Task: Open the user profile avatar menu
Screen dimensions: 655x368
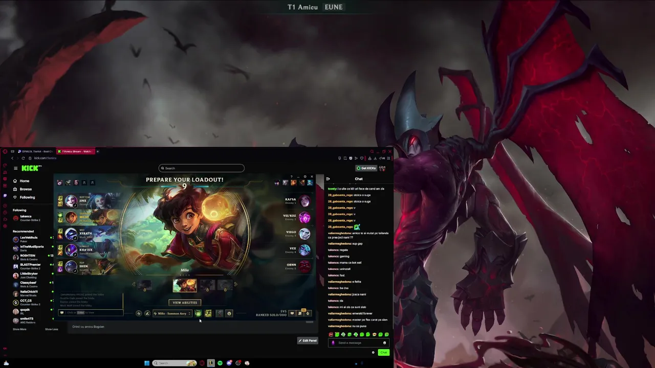Action: click(x=382, y=168)
